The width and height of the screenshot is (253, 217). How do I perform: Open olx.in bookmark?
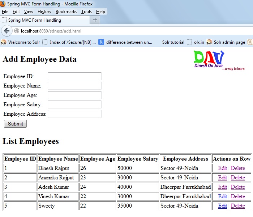point(196,42)
